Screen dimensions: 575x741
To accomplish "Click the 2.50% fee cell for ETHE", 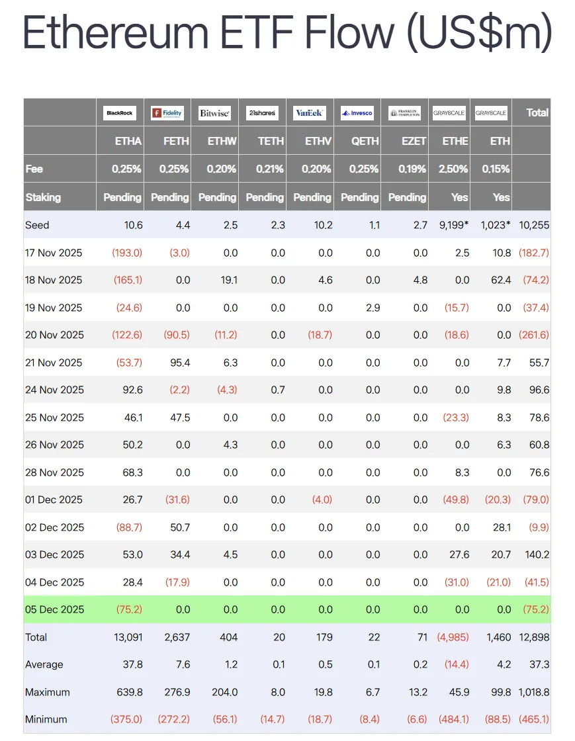I will click(453, 169).
